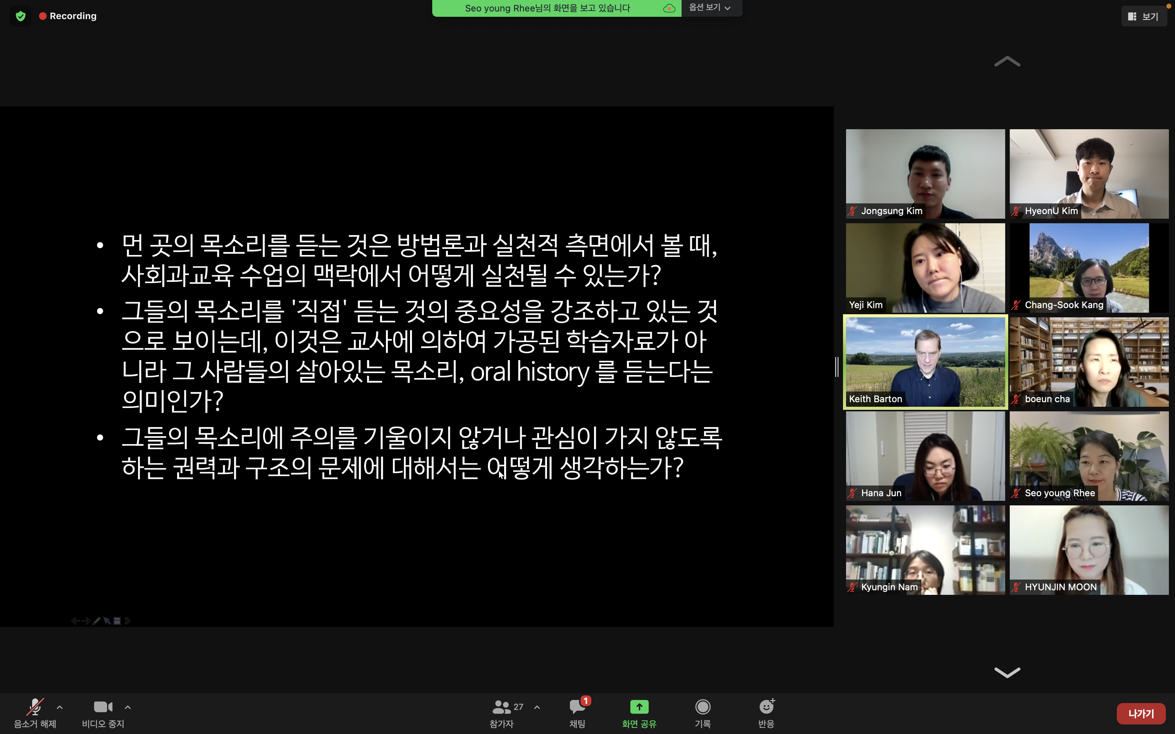Screen dimensions: 1175x734
Task: Select HyeonU Kim's video thumbnail
Action: pos(1089,174)
